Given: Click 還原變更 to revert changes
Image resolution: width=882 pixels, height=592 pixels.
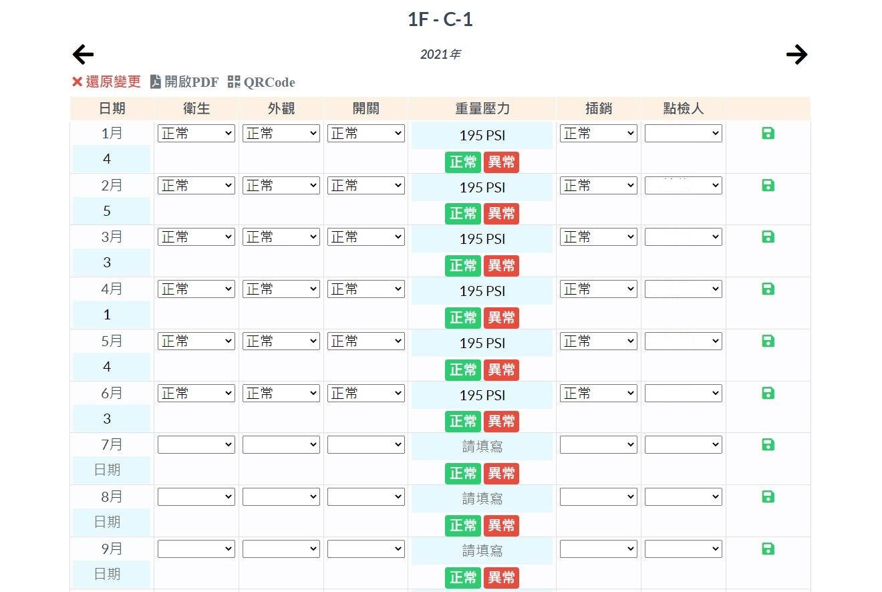Looking at the screenshot, I should [x=107, y=82].
